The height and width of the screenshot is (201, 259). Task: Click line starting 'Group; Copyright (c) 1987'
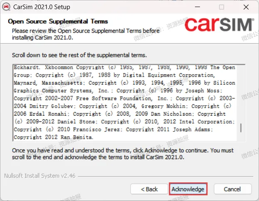(114, 75)
